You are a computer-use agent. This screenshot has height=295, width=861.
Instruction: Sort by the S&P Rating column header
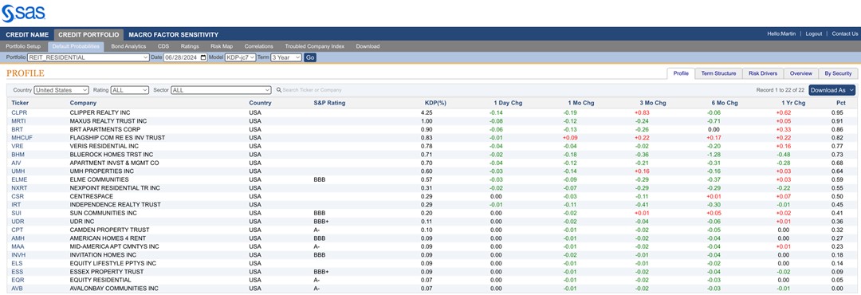(x=329, y=103)
